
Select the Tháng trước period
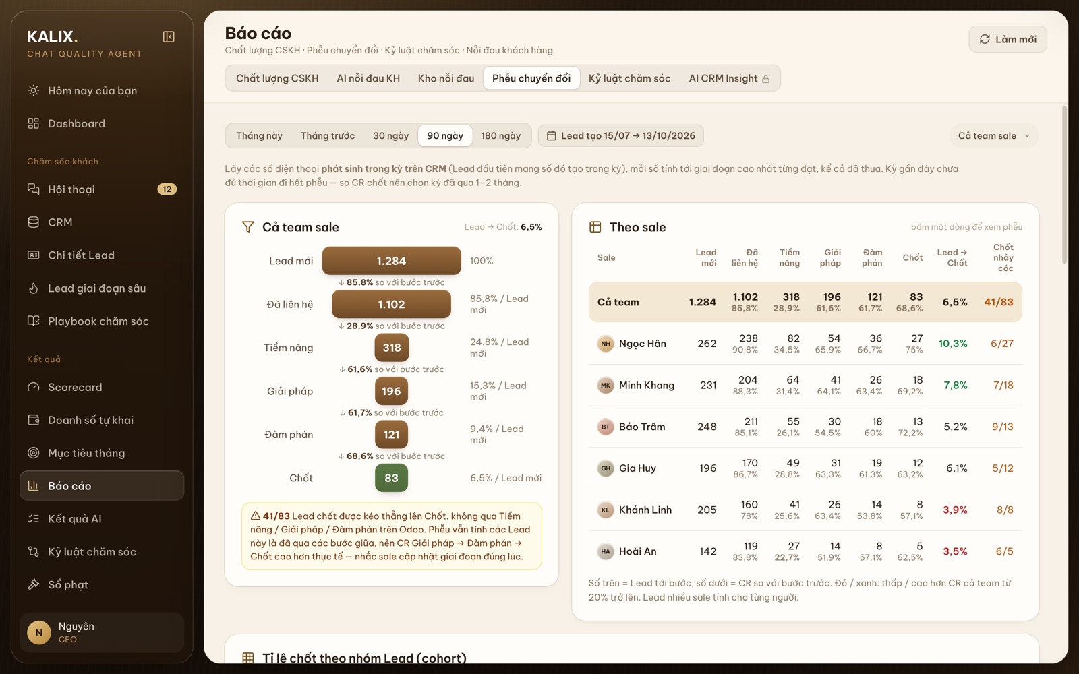pos(328,135)
